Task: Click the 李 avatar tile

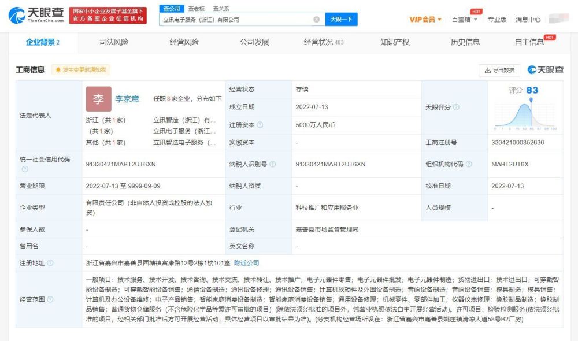Action: (98, 99)
